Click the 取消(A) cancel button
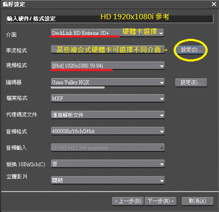Image resolution: width=219 pixels, height=212 pixels. point(198,201)
